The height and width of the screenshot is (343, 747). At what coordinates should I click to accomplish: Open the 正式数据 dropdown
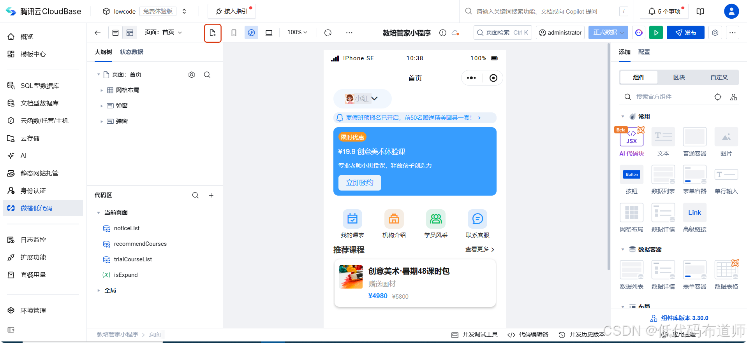[x=608, y=33]
